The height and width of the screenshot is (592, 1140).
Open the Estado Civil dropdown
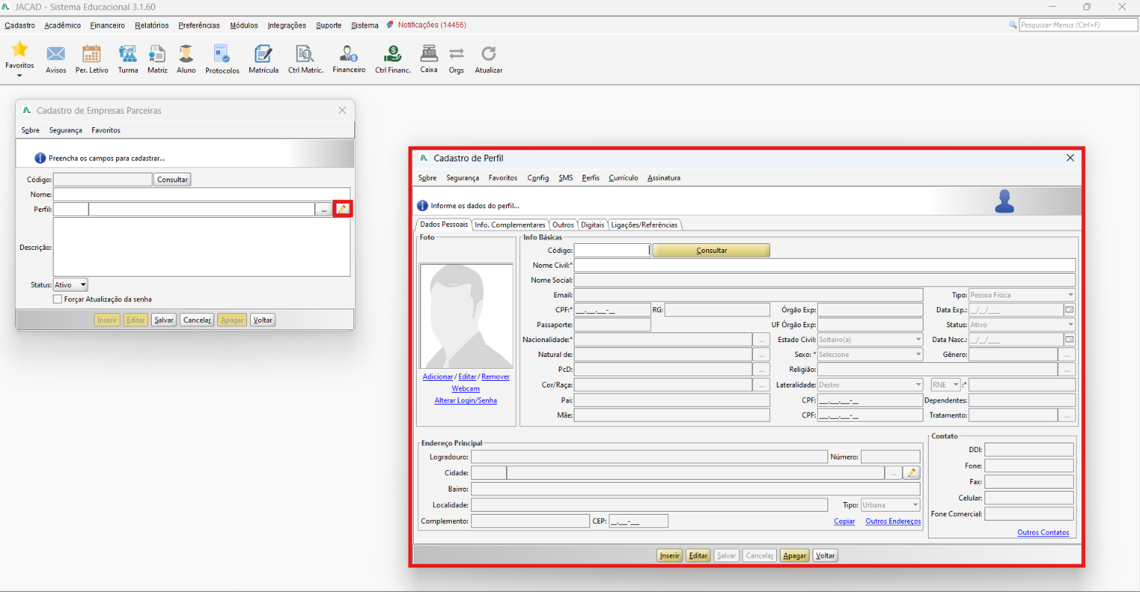(x=870, y=339)
